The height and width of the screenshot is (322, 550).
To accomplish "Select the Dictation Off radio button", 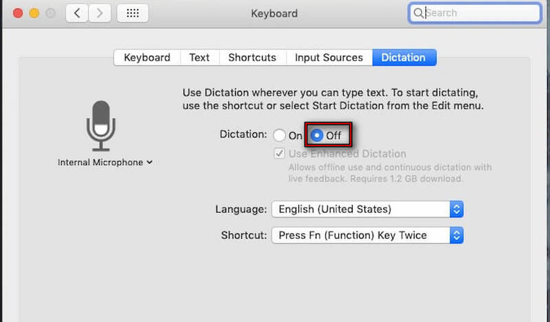I will [316, 136].
